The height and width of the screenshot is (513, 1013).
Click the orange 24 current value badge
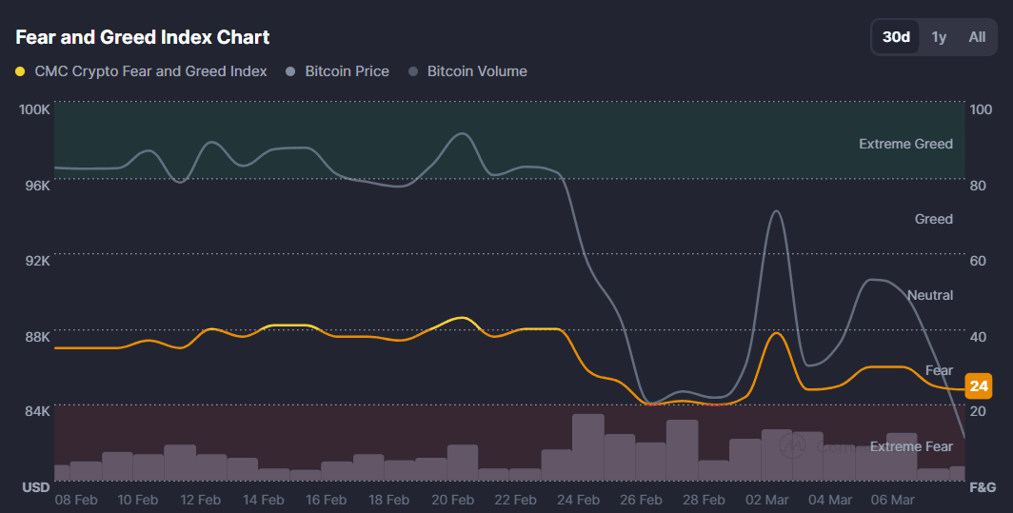point(978,385)
